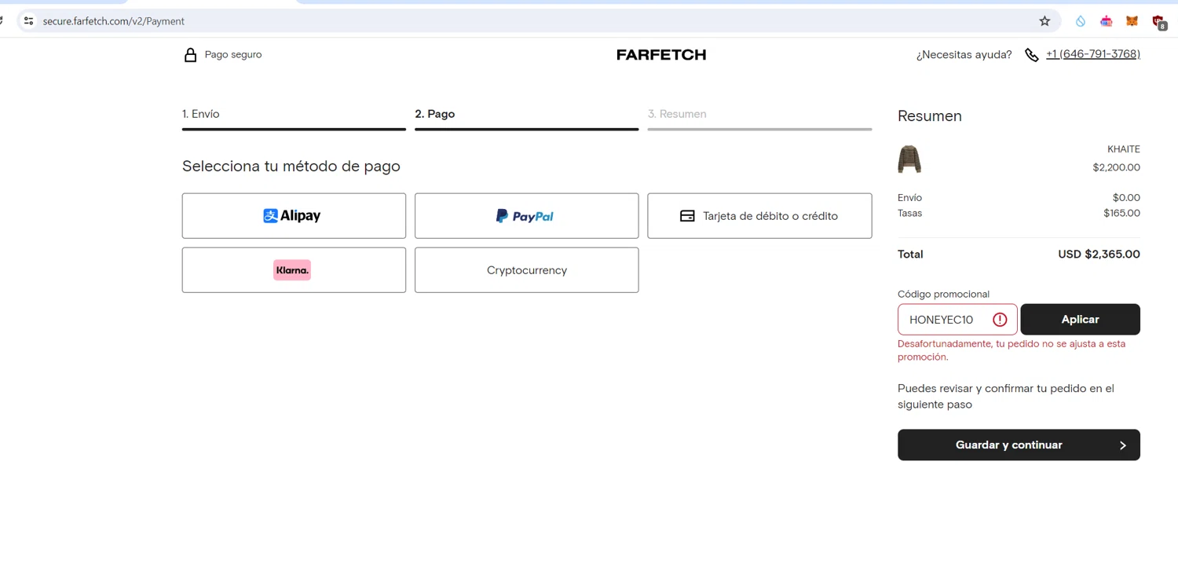Choose Cryptocurrency payment option
The image size is (1178, 564).
tap(526, 270)
